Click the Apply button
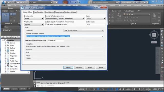Screen dimensions: 164x92 (90, 67)
